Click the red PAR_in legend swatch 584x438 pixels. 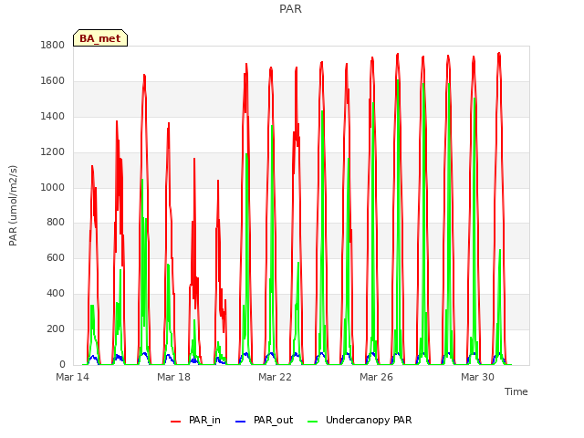coord(175,422)
